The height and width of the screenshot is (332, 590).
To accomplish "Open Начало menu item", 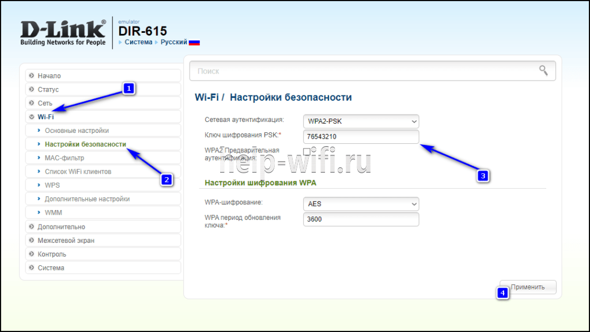I will 103,75.
